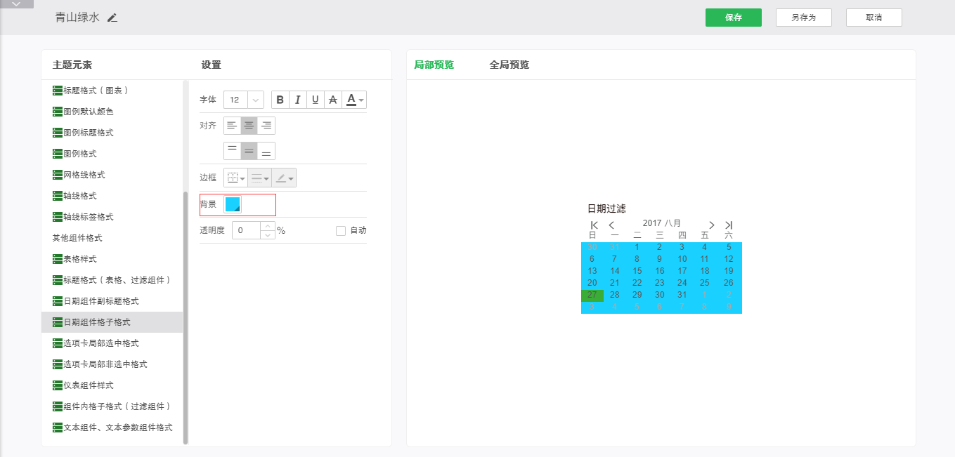Set vertical alignment to top
955x457 pixels.
(232, 151)
